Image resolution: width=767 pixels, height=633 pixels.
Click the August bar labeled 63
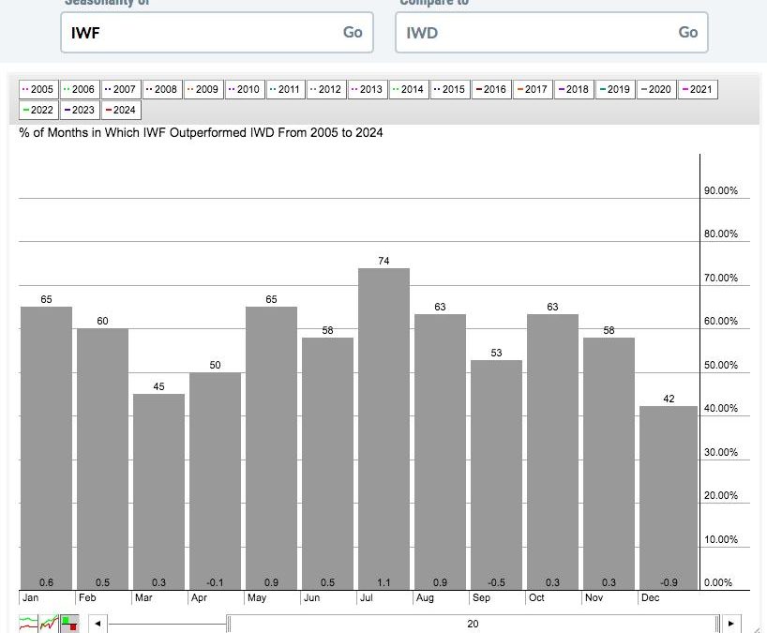(441, 452)
